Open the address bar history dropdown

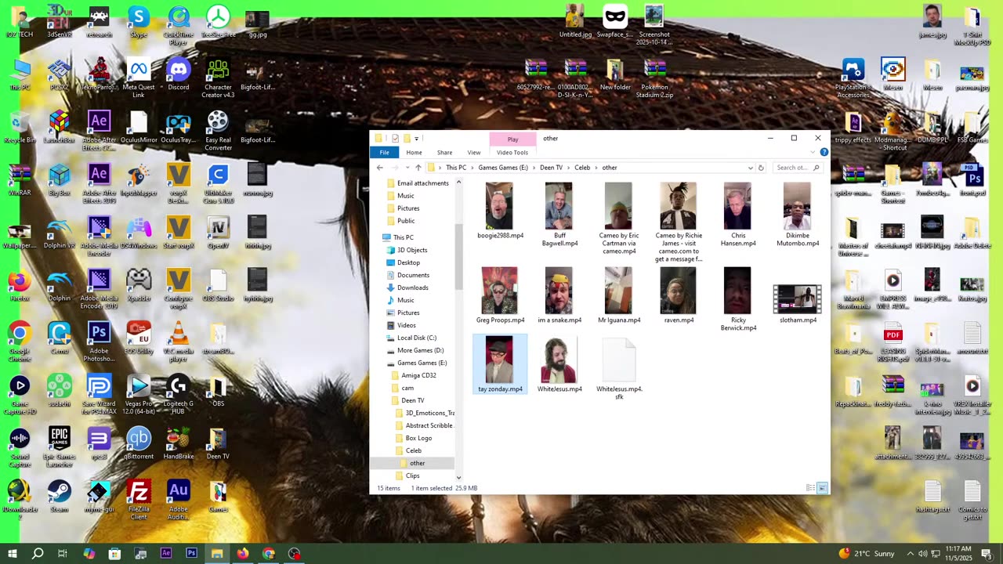[750, 168]
